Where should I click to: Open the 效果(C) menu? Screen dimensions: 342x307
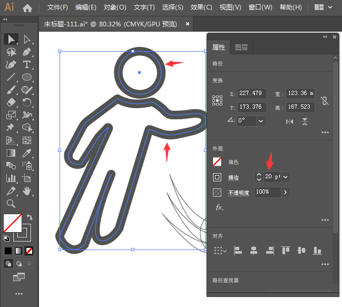pyautogui.click(x=201, y=7)
